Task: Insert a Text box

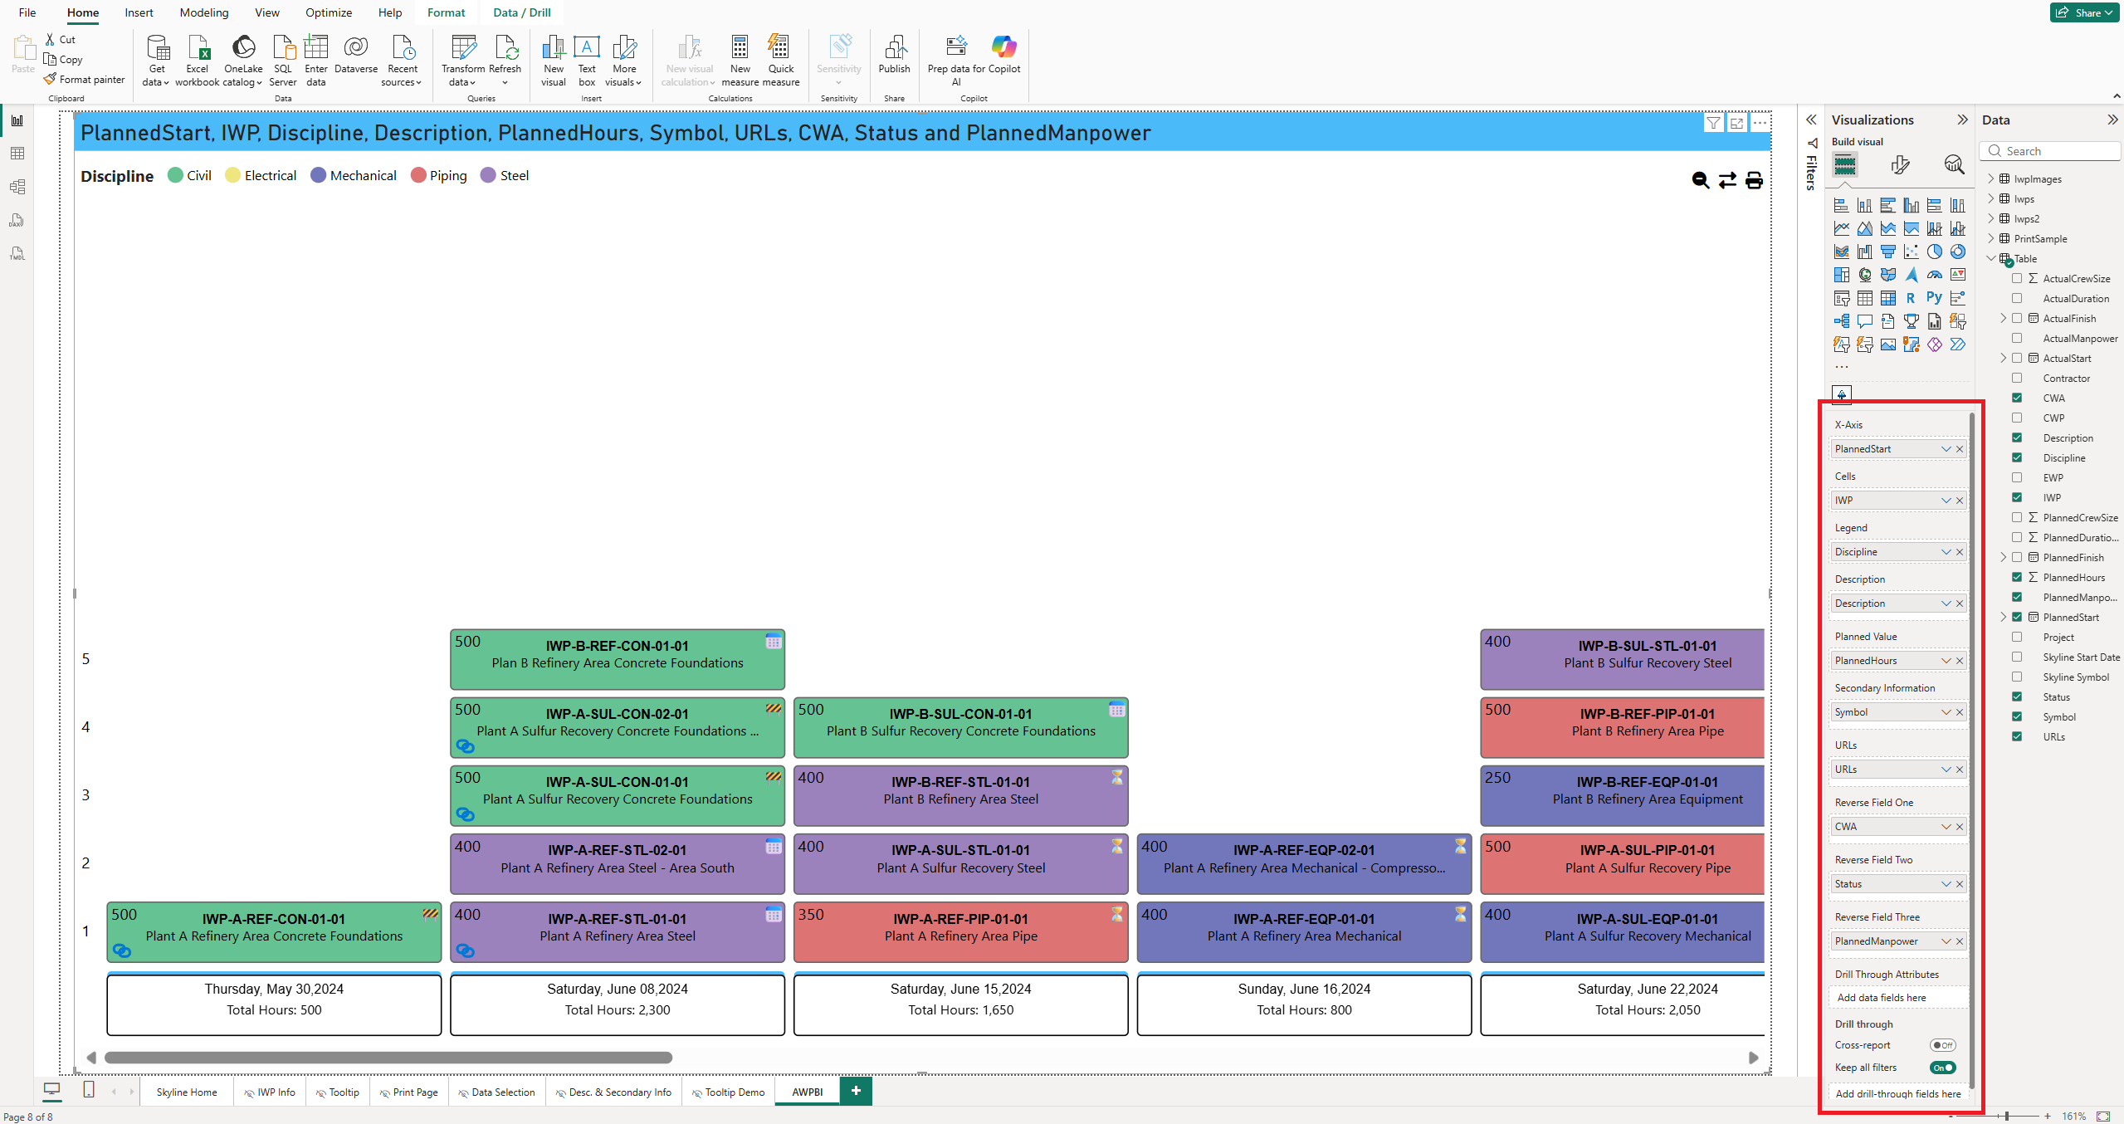Action: tap(587, 60)
